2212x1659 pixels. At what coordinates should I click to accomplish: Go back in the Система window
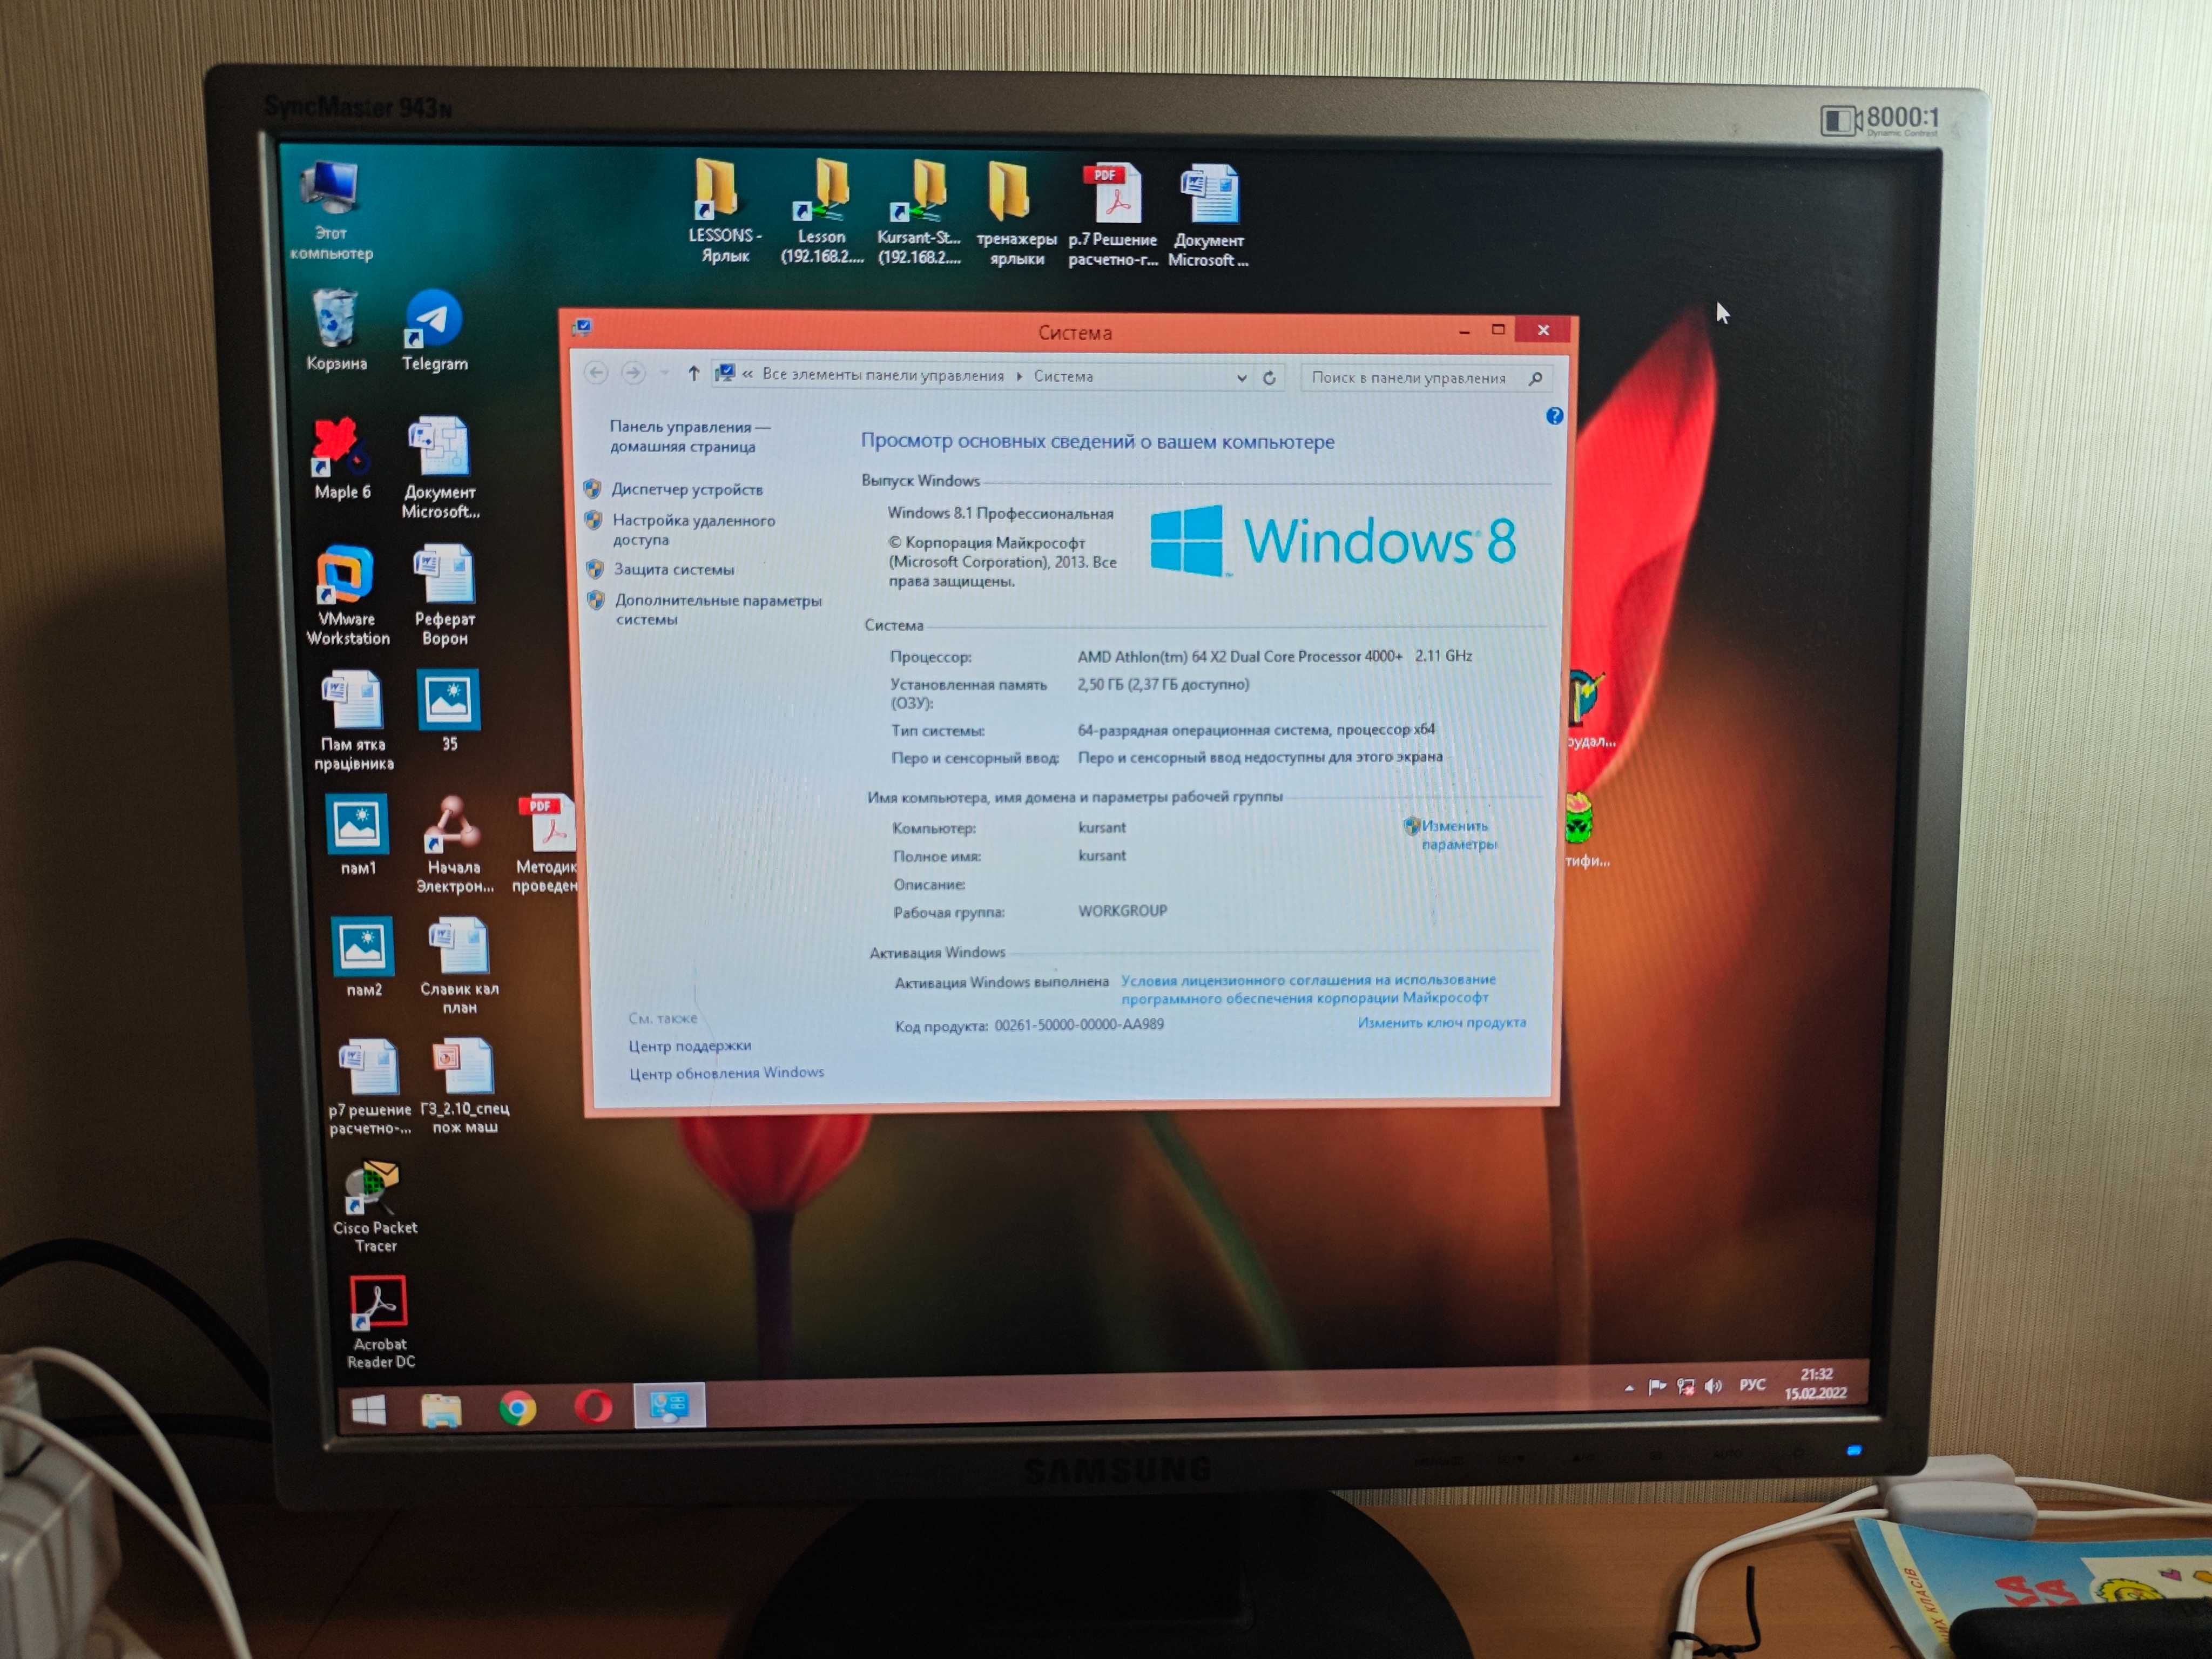pyautogui.click(x=596, y=373)
